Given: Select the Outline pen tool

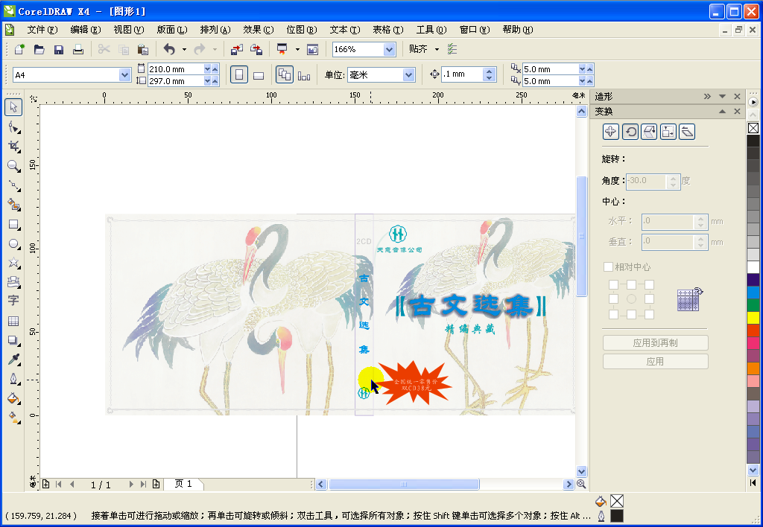Looking at the screenshot, I should click(13, 379).
